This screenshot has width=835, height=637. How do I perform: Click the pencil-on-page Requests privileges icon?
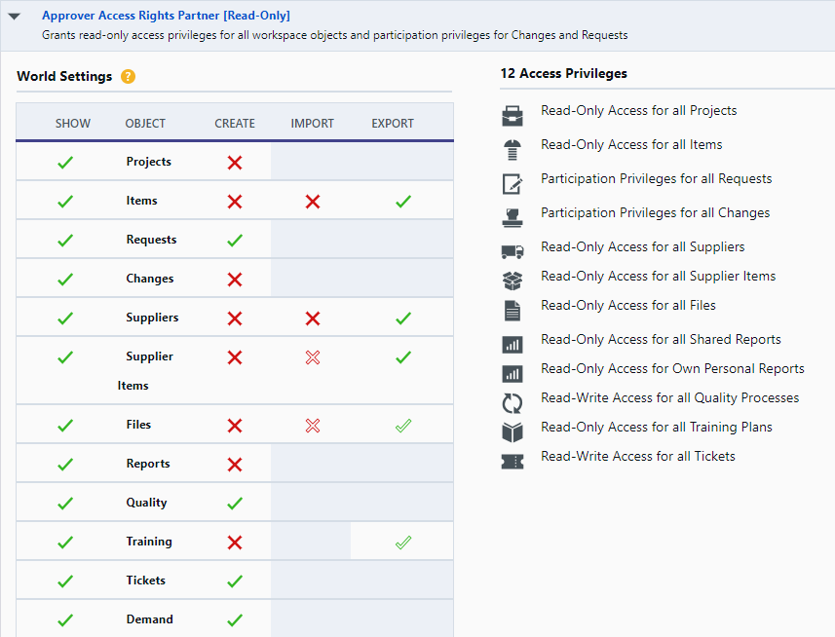coord(512,183)
